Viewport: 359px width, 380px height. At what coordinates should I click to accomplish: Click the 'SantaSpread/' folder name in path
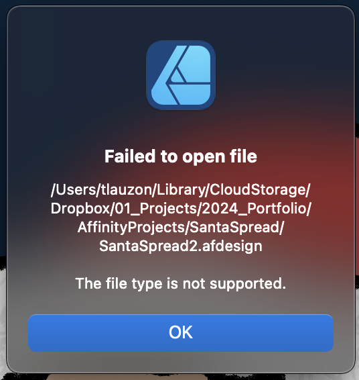click(x=236, y=228)
